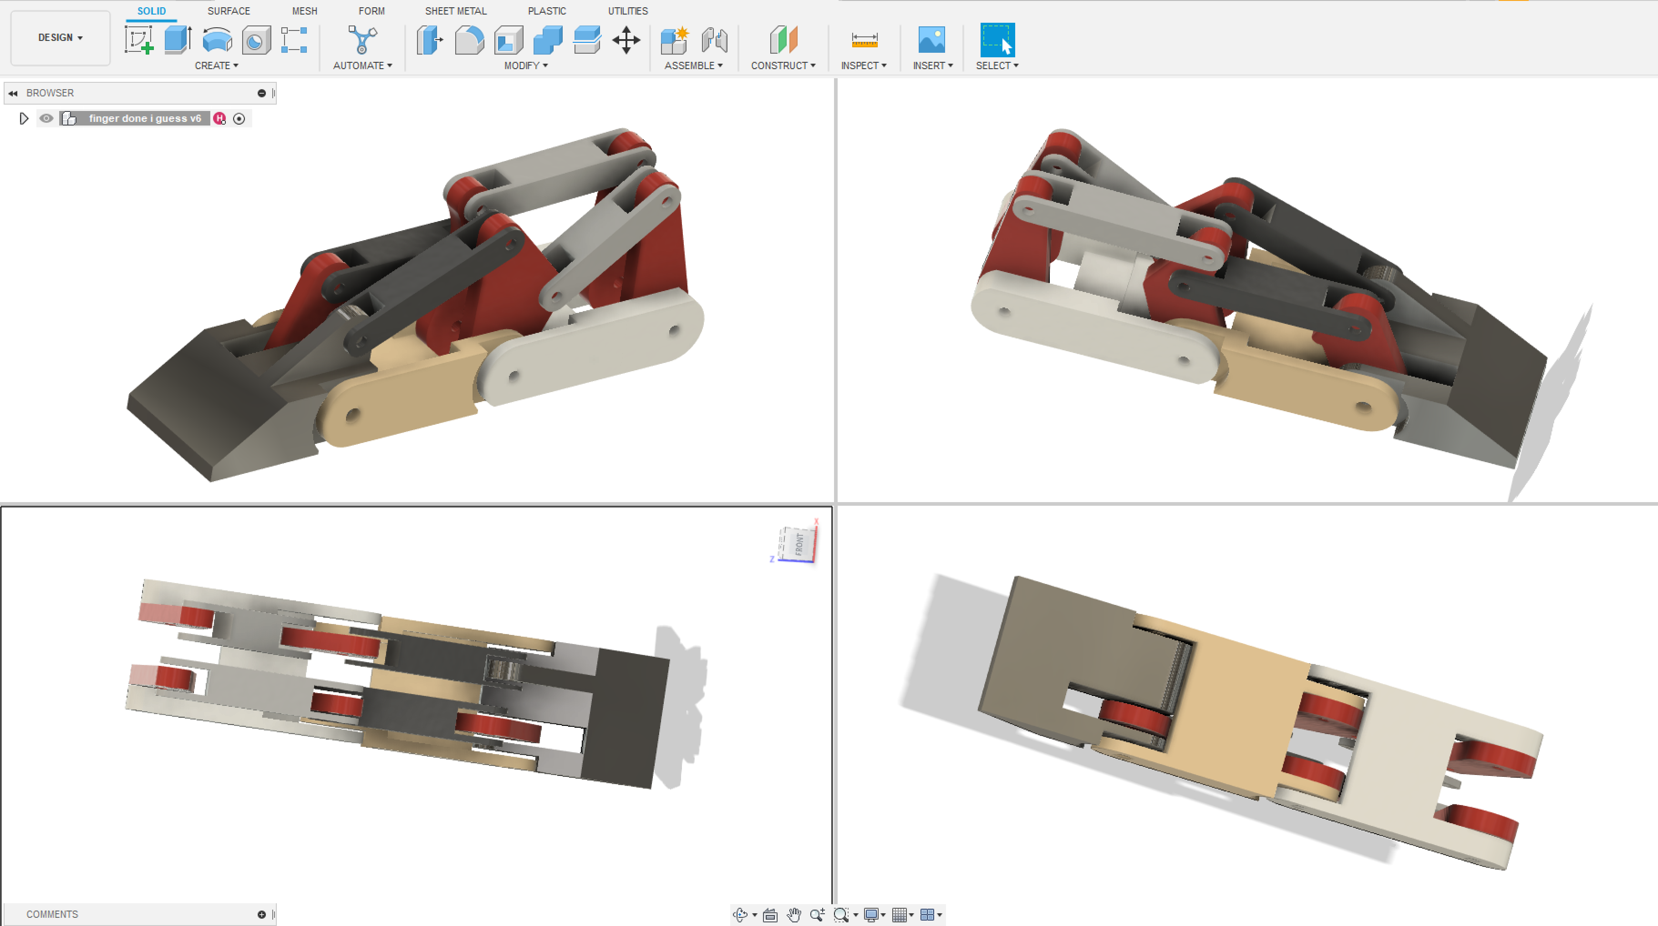1658x926 pixels.
Task: Activate the Pan hand tool
Action: (x=793, y=915)
